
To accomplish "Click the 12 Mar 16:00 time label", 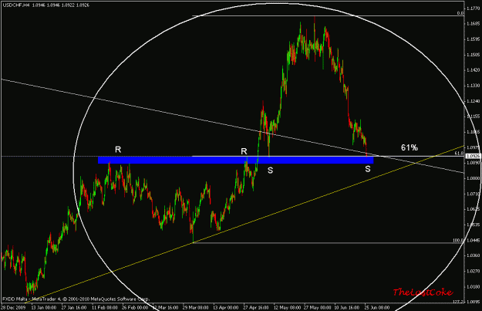I will pyautogui.click(x=165, y=308).
